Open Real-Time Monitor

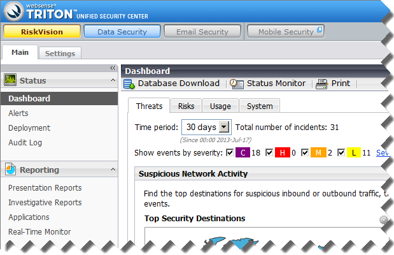point(39,231)
